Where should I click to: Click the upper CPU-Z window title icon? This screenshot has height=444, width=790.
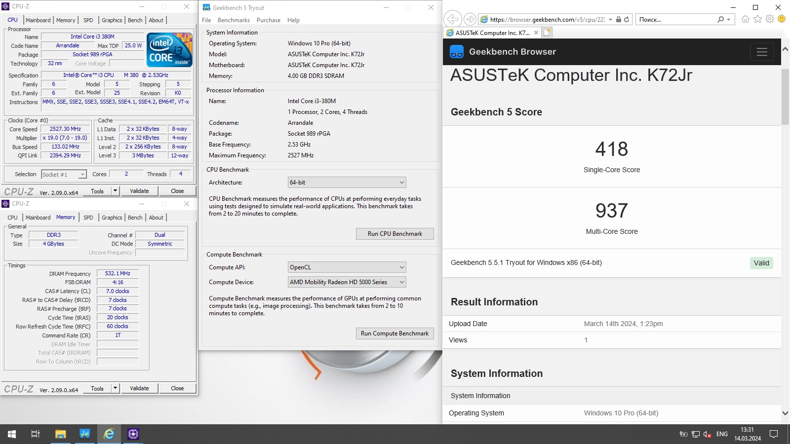click(5, 6)
